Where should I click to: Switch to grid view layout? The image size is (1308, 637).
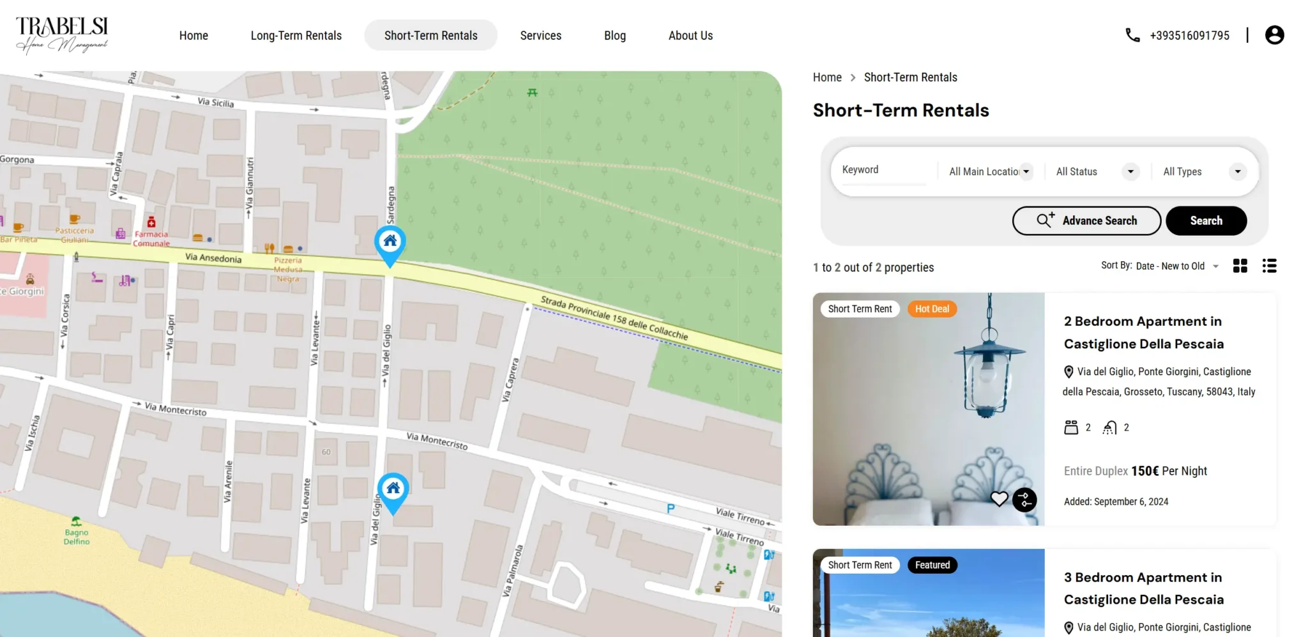coord(1240,266)
